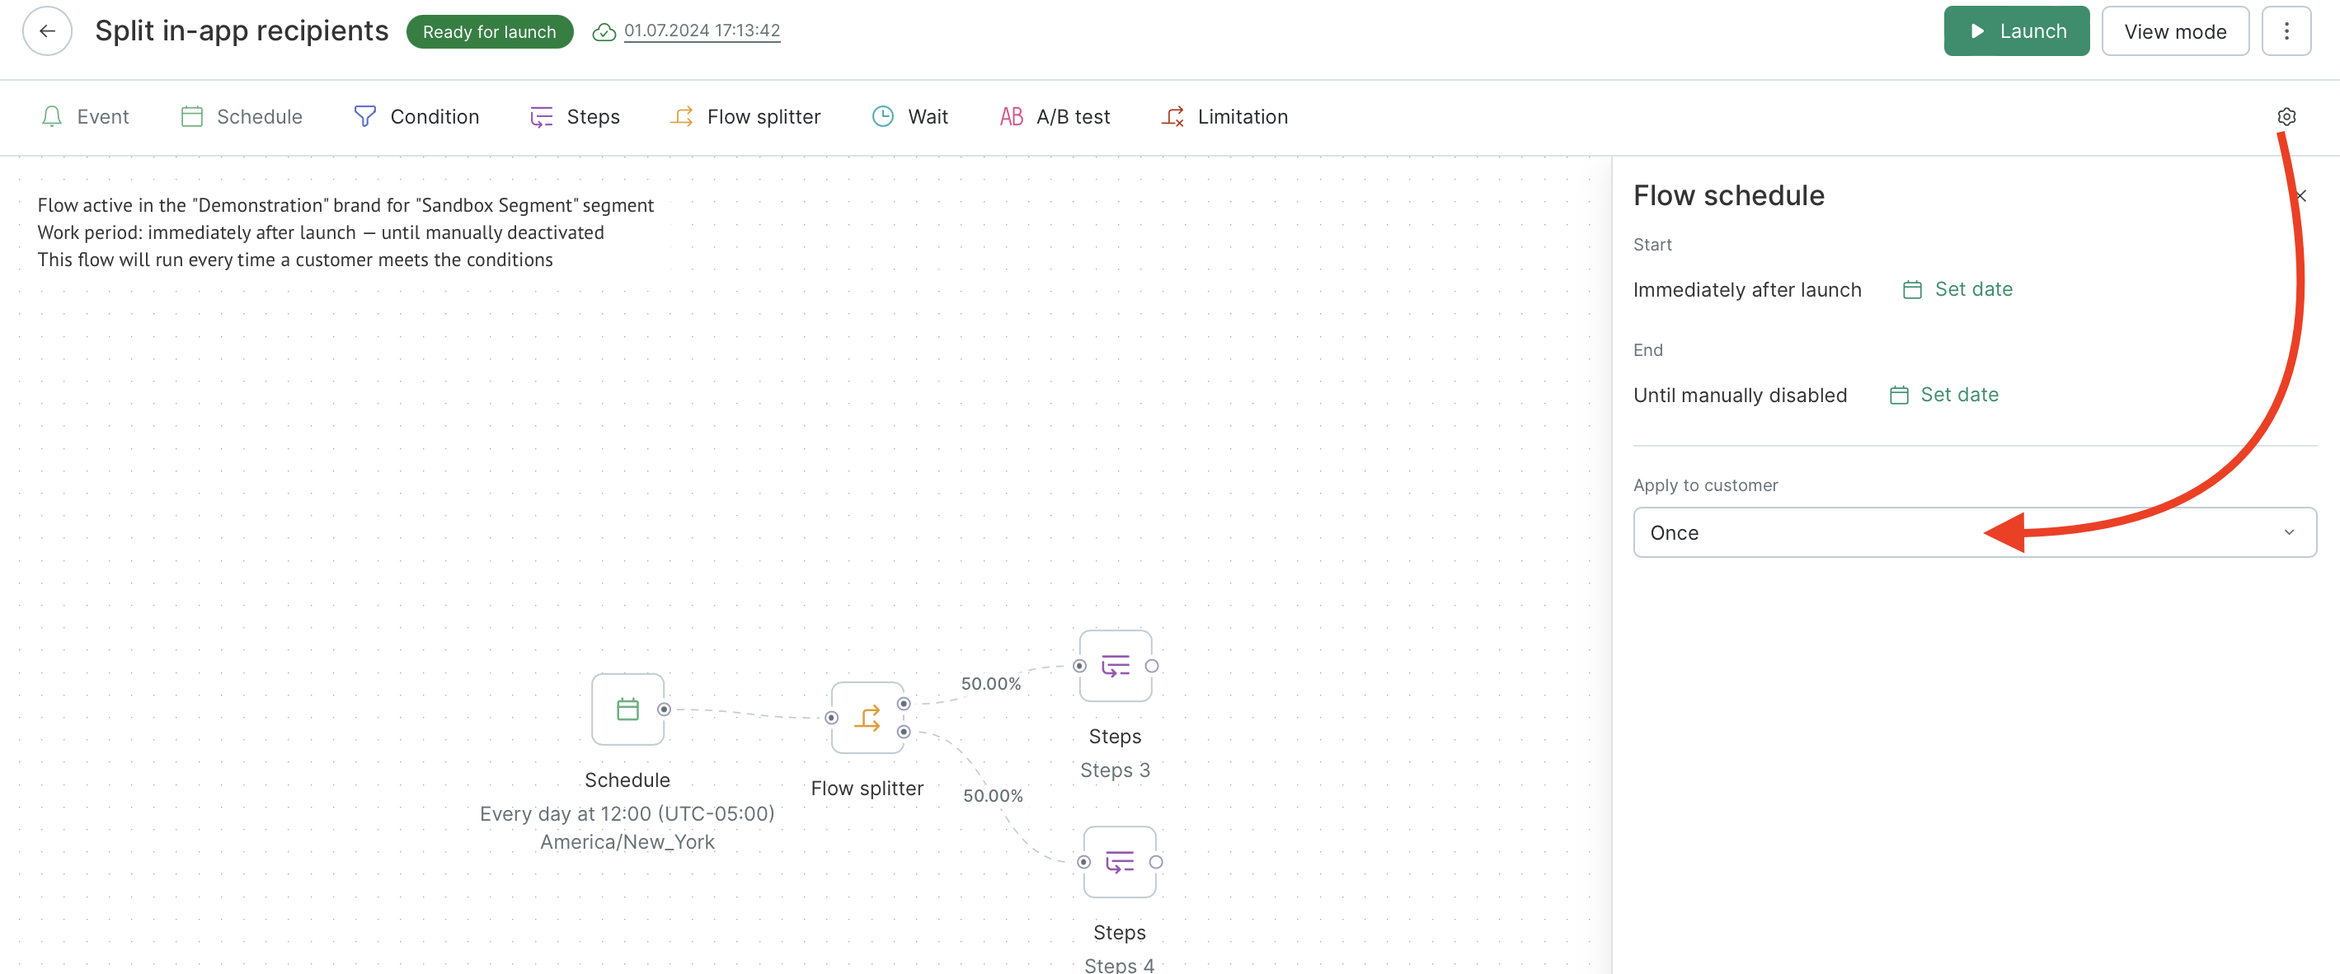Click the Wait icon in toolbar

[x=883, y=116]
